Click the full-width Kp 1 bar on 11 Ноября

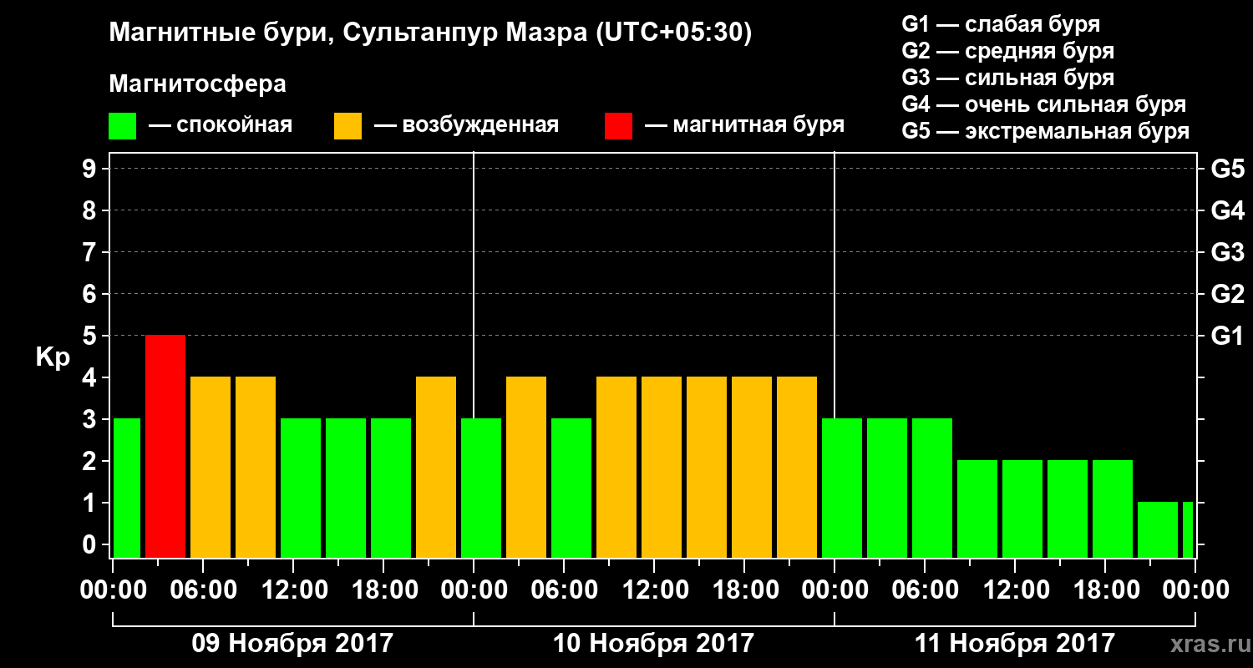1158,529
